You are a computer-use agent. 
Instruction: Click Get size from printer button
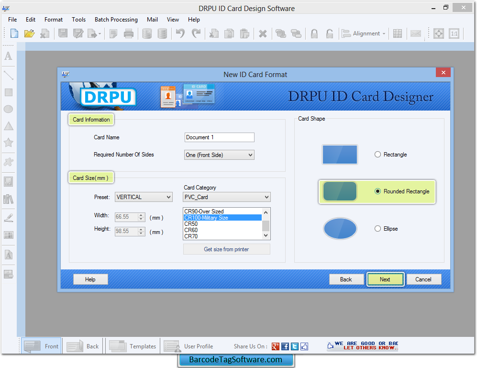(x=227, y=249)
